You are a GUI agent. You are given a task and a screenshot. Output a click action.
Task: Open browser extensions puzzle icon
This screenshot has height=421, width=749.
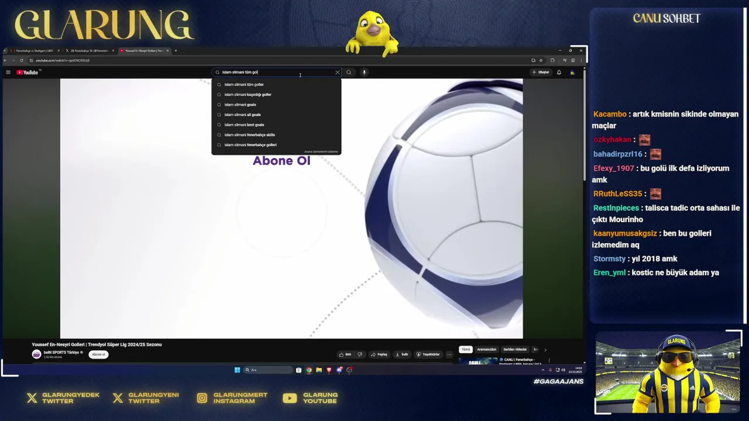click(x=552, y=60)
